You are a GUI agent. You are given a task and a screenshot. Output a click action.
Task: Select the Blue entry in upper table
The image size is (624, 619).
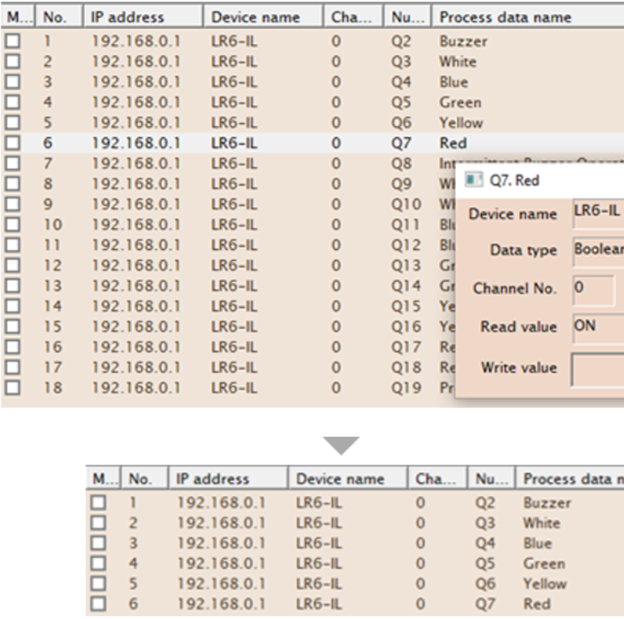pos(454,81)
